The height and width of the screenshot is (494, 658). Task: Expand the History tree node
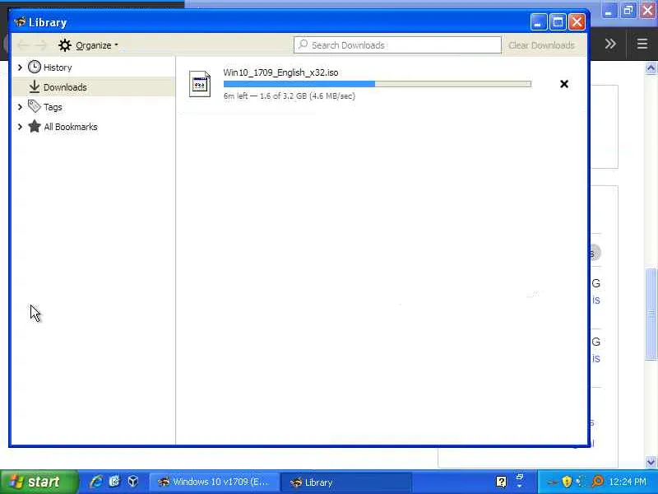coord(19,68)
